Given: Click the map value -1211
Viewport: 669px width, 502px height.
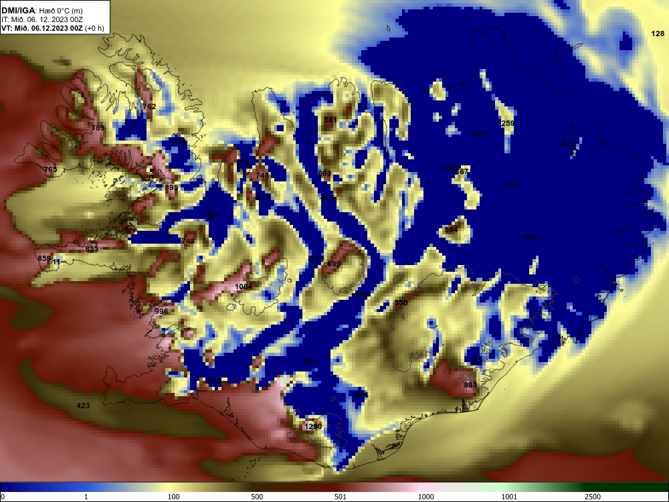Looking at the screenshot, I should [x=479, y=134].
